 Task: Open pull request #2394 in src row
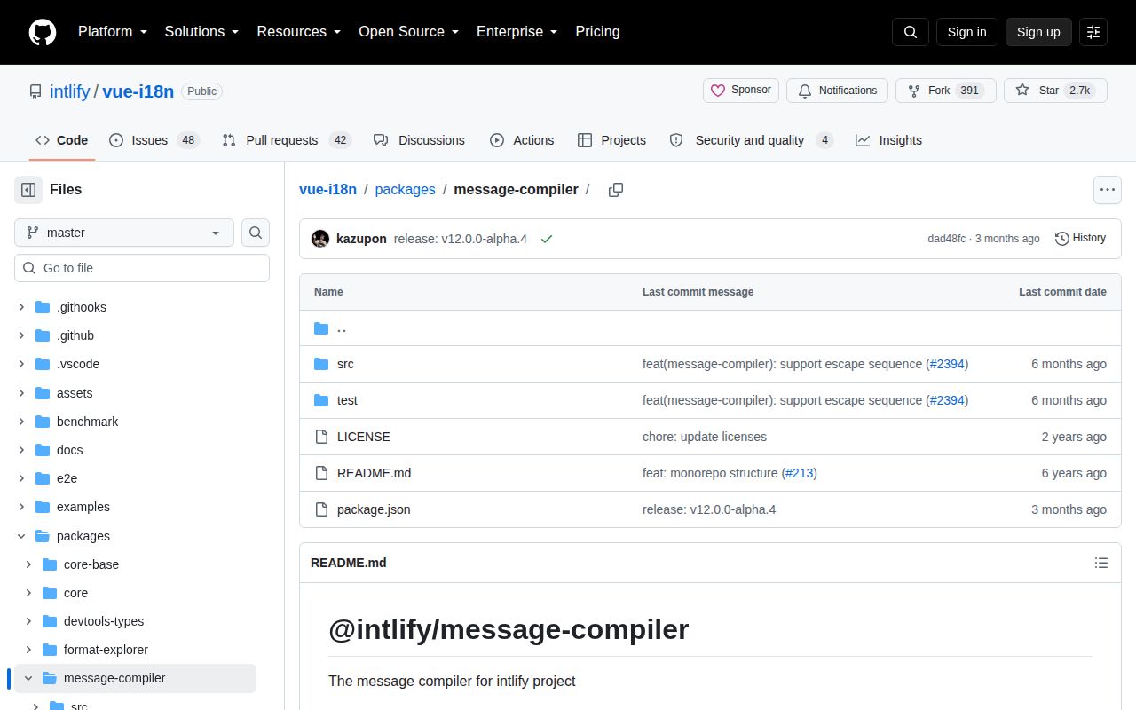[x=948, y=364]
